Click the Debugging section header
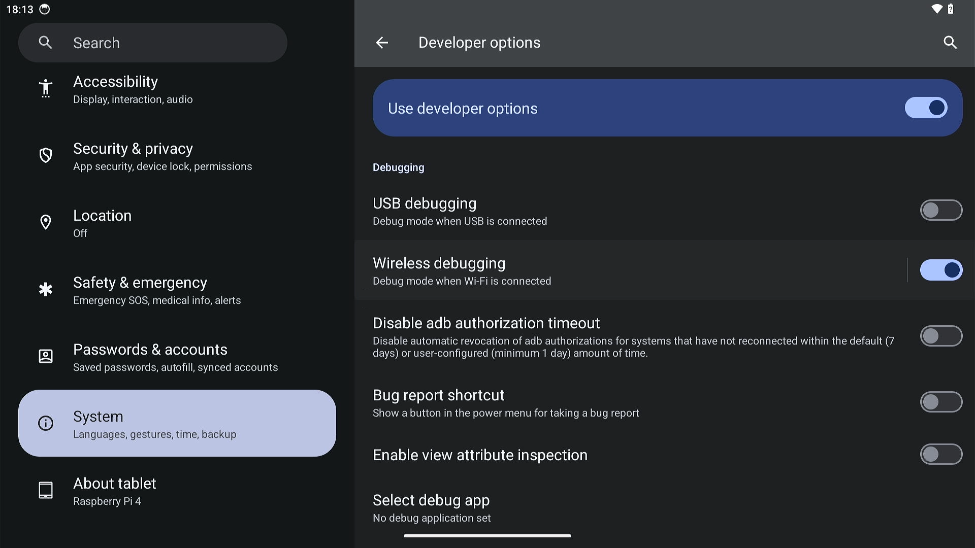This screenshot has width=975, height=548. 398,167
